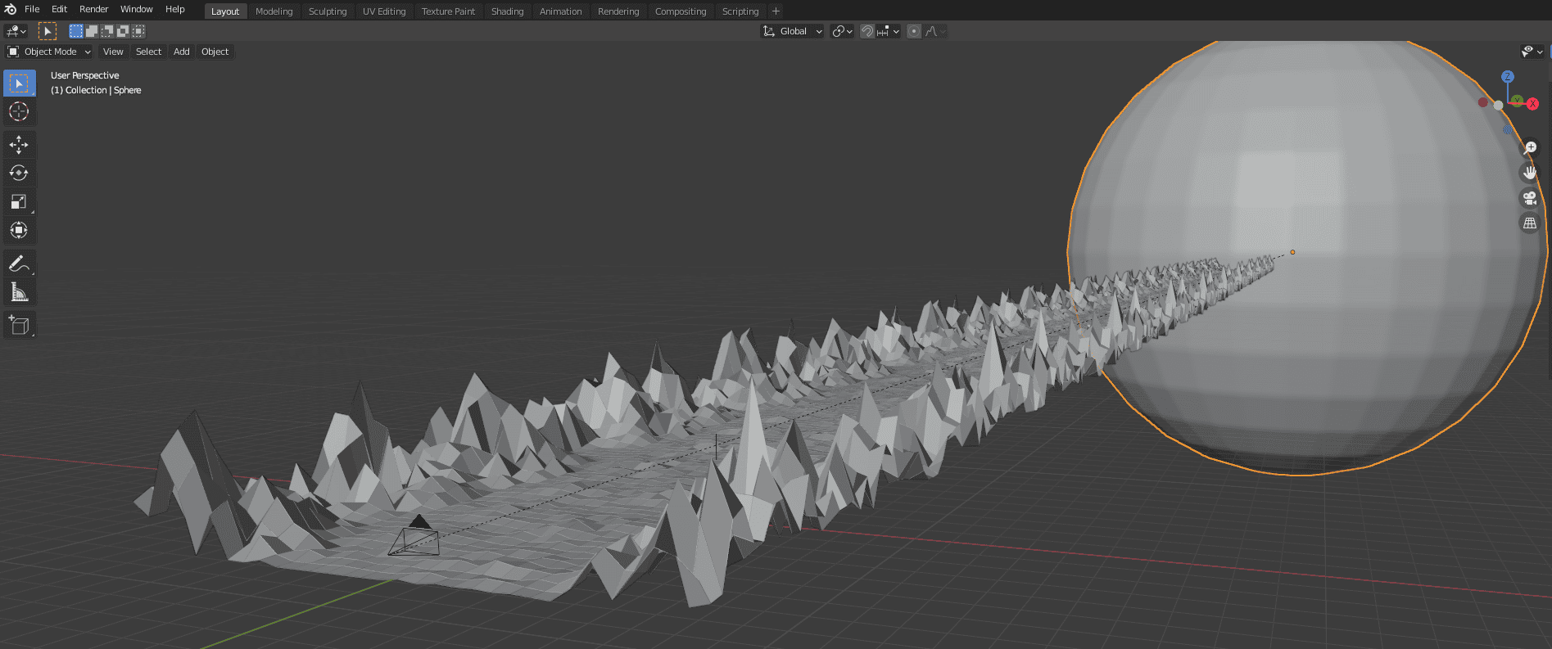The image size is (1552, 649).
Task: Select the 3D Cursor tool
Action: (x=19, y=111)
